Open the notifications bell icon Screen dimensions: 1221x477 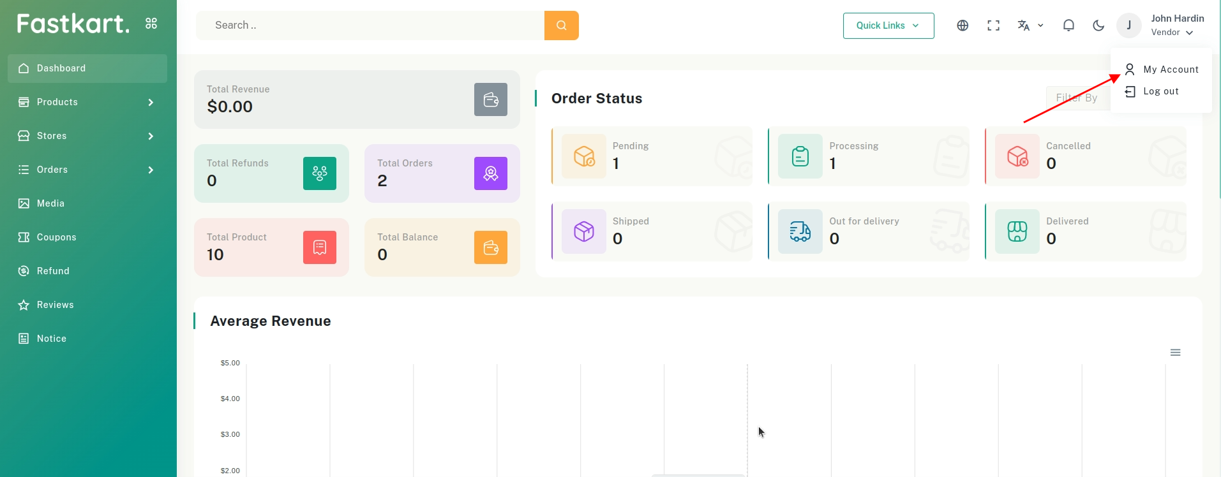[1068, 26]
